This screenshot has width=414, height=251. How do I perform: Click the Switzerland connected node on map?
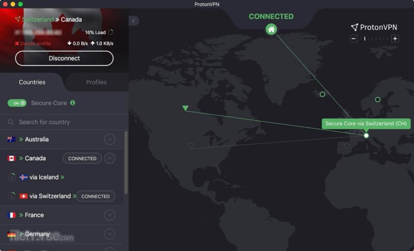pyautogui.click(x=366, y=136)
